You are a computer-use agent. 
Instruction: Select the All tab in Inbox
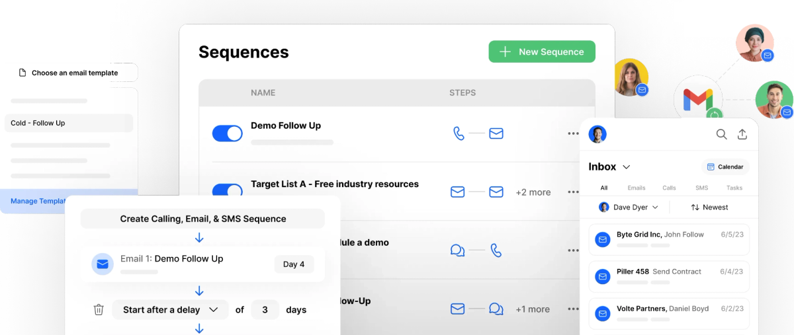604,188
